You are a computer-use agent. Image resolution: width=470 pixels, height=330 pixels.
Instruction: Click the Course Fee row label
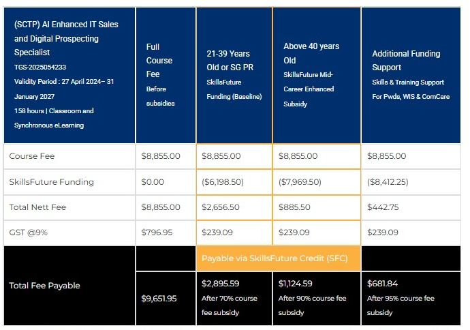(32, 156)
